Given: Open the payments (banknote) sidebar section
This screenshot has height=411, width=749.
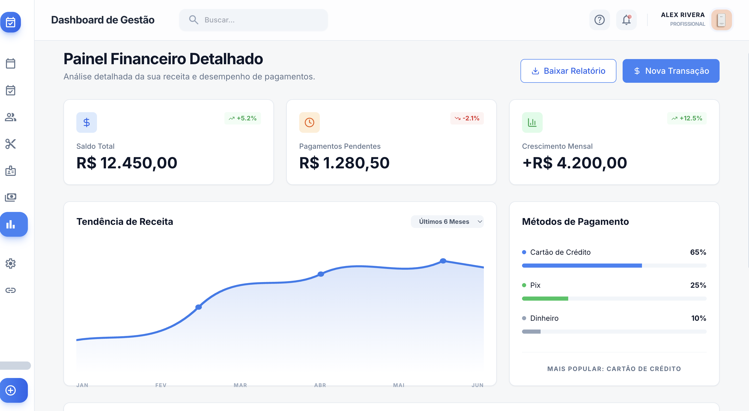Looking at the screenshot, I should click(11, 197).
